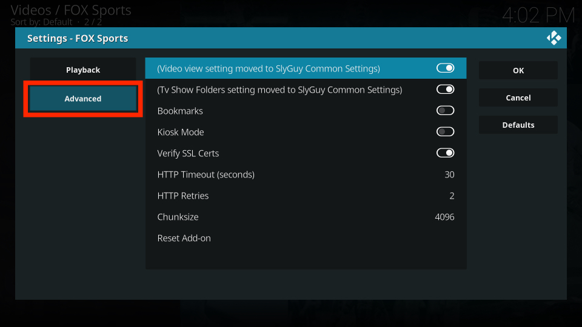Click the 'Videos / FOX Sports' breadcrumb text
582x327 pixels.
pos(71,10)
